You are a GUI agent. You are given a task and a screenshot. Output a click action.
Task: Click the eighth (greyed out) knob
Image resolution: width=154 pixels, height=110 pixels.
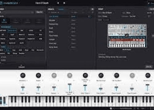tap(132, 75)
